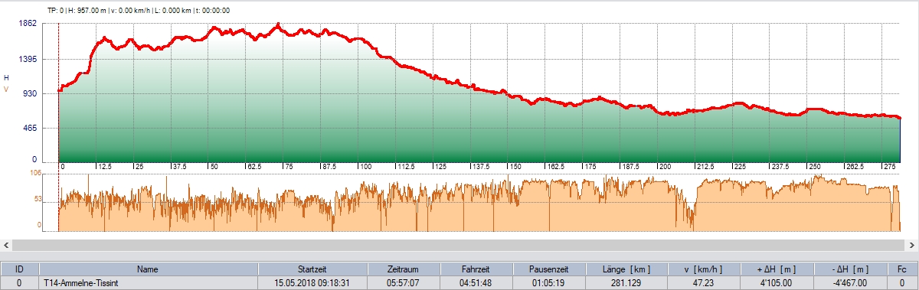Click the 930 label on elevation axis
The height and width of the screenshot is (290, 919).
click(x=29, y=93)
